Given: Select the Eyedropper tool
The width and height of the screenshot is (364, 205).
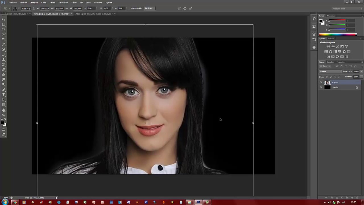Looking at the screenshot, I should tap(4, 44).
